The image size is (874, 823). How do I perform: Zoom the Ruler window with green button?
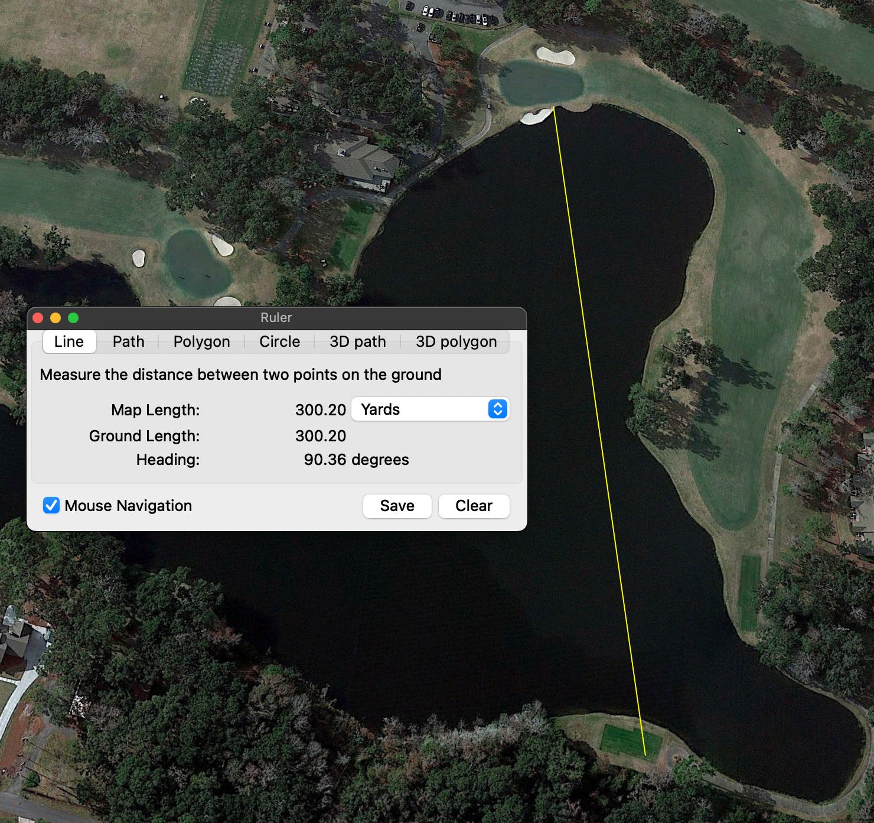[x=73, y=318]
